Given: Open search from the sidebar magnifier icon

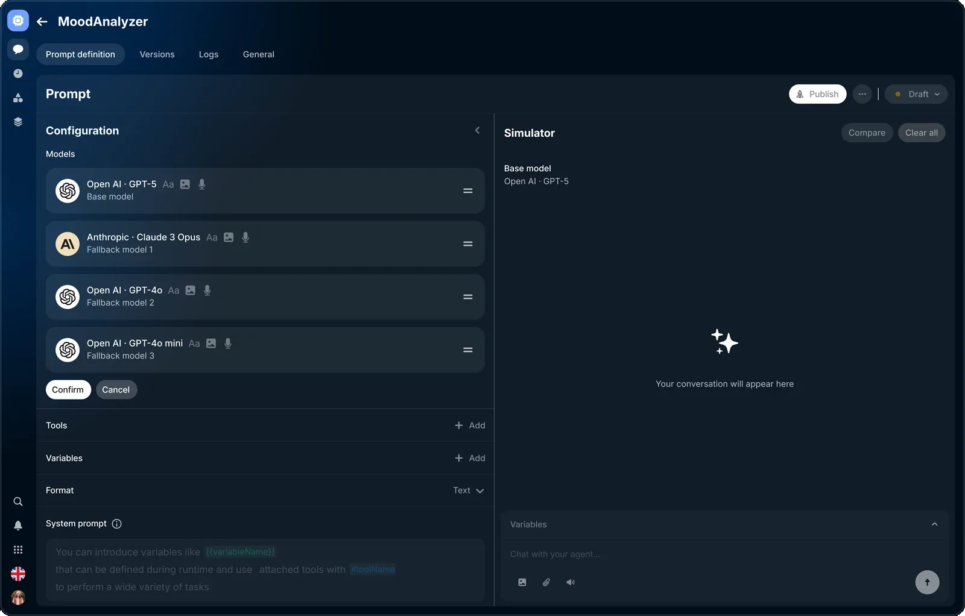Looking at the screenshot, I should point(18,501).
